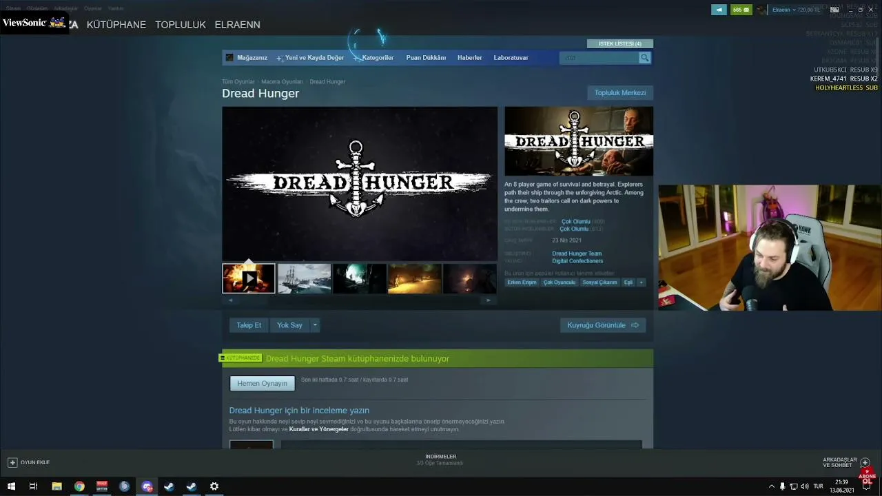Click the store avatar icon beside Mağazanız
The width and height of the screenshot is (882, 496).
(x=229, y=58)
